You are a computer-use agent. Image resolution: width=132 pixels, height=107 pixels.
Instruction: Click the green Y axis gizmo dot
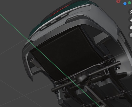130,3
